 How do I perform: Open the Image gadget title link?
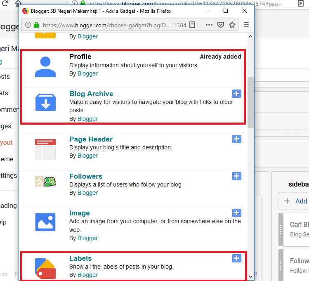click(x=80, y=213)
